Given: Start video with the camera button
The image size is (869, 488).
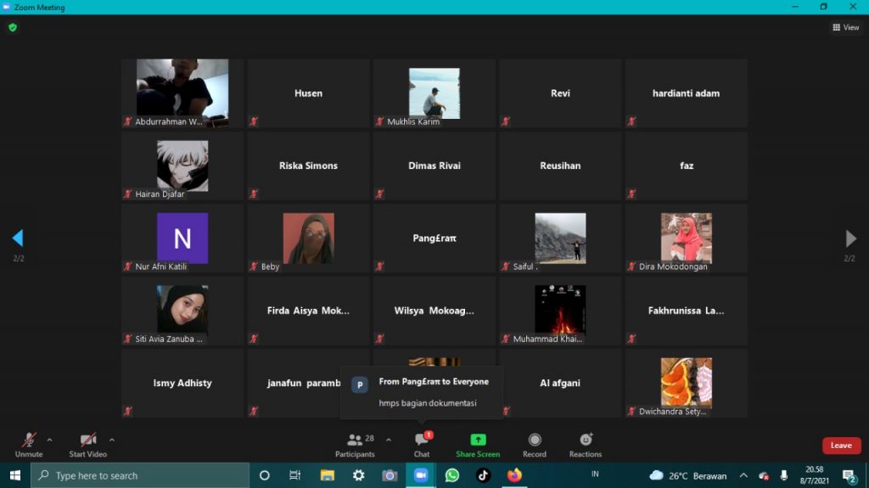Looking at the screenshot, I should pos(87,441).
